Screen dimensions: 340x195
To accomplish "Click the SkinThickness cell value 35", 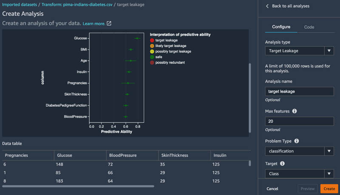I will (162, 164).
